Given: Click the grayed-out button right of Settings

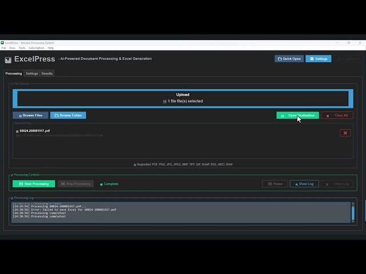Looking at the screenshot, I should click(347, 59).
